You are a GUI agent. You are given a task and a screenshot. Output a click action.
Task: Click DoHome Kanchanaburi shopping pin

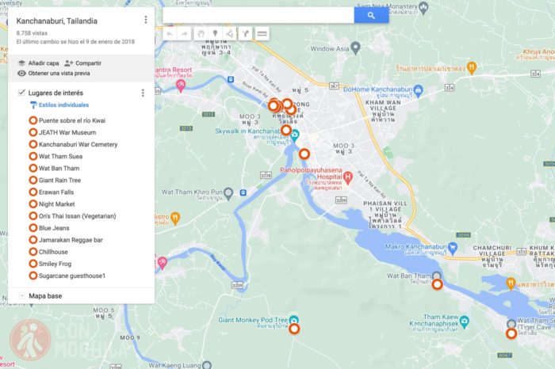pos(418,90)
